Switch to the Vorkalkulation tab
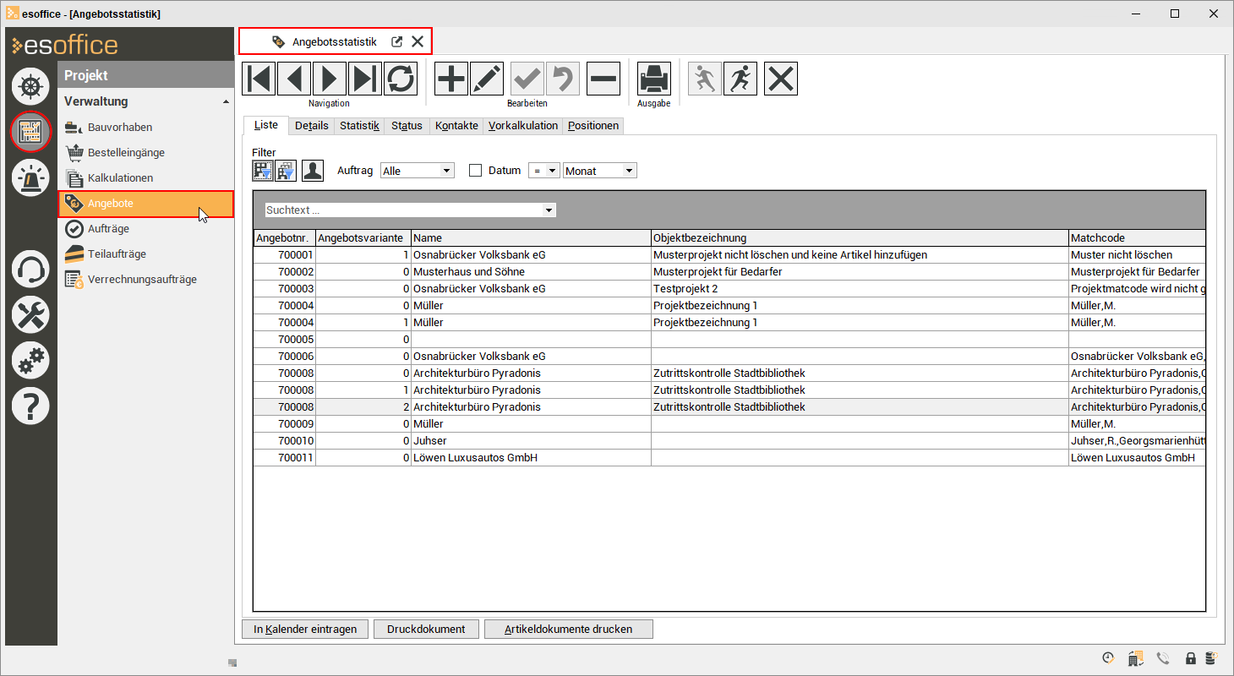The height and width of the screenshot is (676, 1234). pyautogui.click(x=523, y=126)
